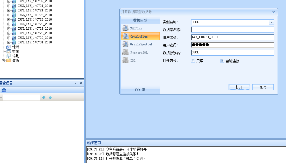Image resolution: width=286 pixels, height=163 pixels.
Task: Click the layer manager search field
Action: 21,98
